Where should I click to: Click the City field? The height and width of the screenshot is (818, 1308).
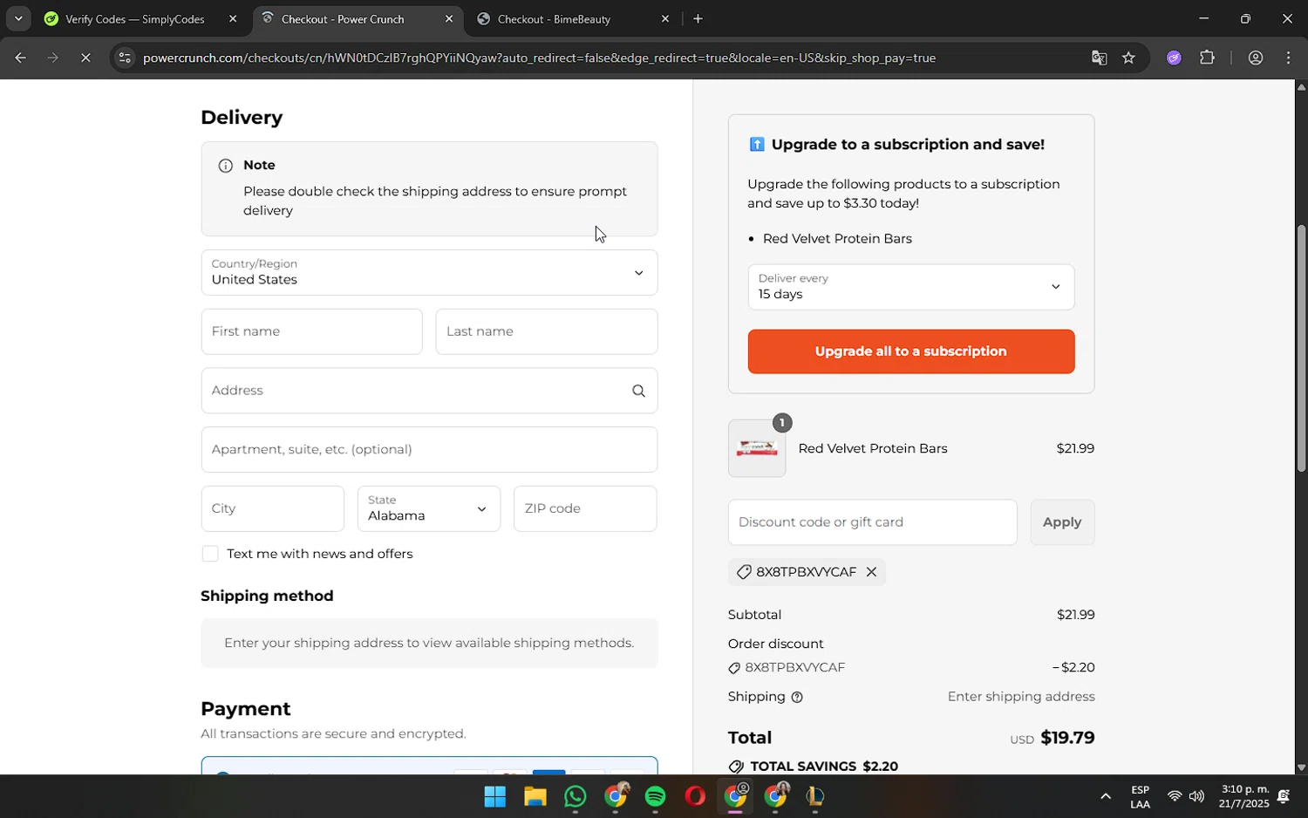click(x=272, y=508)
